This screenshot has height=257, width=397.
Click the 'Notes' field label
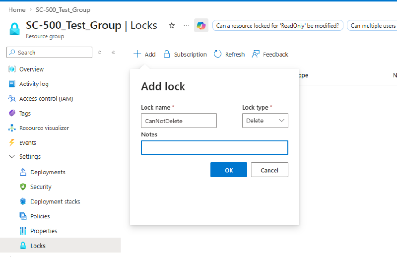[x=149, y=134]
